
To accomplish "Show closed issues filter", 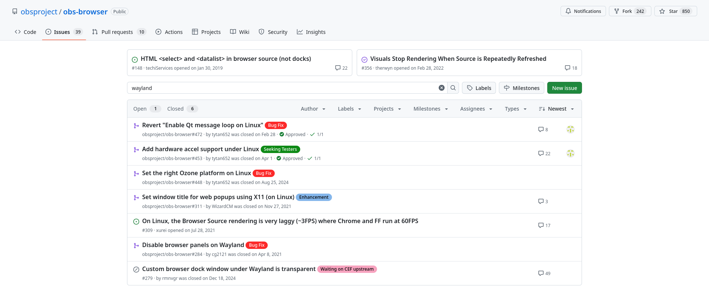I will pyautogui.click(x=182, y=109).
